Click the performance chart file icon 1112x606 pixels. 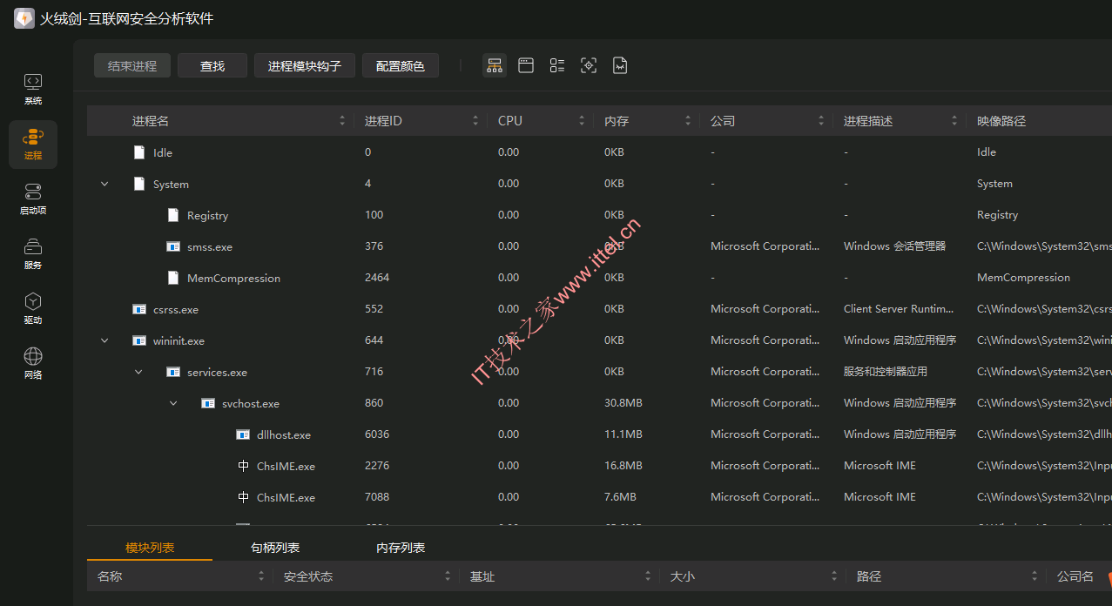pyautogui.click(x=620, y=65)
